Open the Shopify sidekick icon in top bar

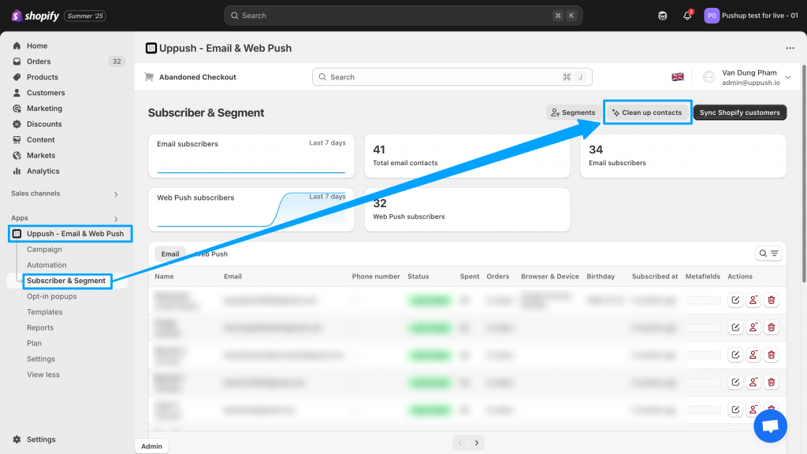click(x=663, y=16)
